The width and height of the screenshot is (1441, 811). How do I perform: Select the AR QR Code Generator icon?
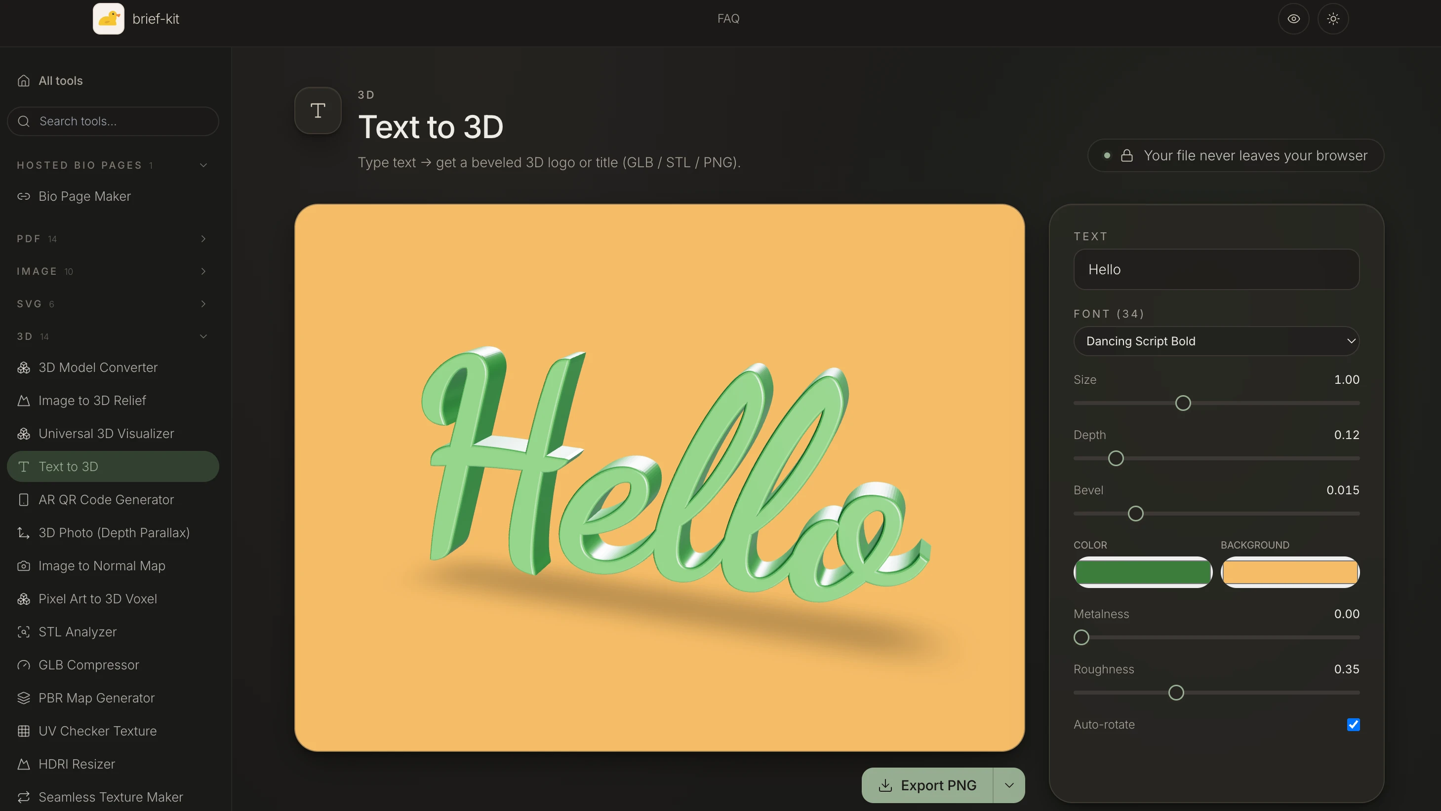tap(24, 500)
